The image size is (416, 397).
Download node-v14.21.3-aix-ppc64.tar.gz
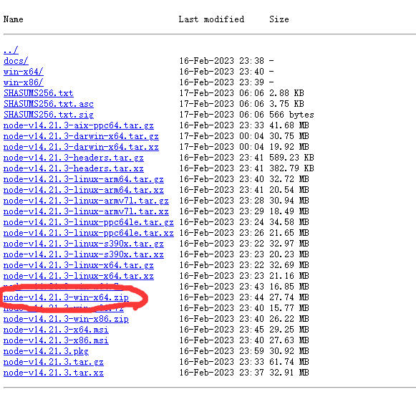coord(79,125)
